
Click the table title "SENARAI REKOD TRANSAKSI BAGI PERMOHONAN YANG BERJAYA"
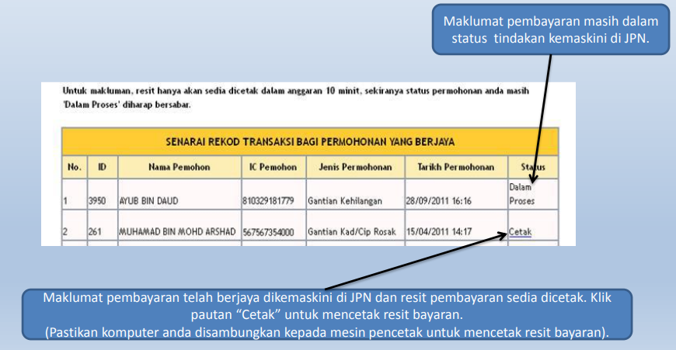point(310,142)
